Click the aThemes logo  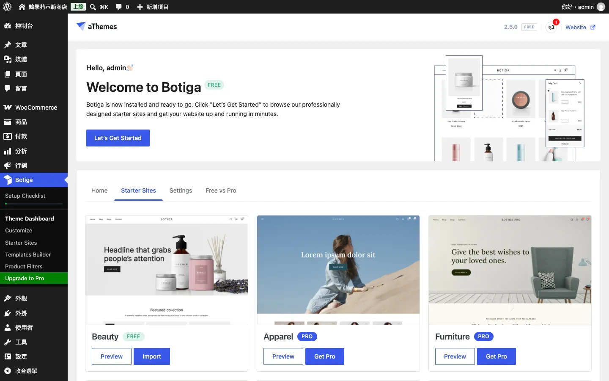97,26
